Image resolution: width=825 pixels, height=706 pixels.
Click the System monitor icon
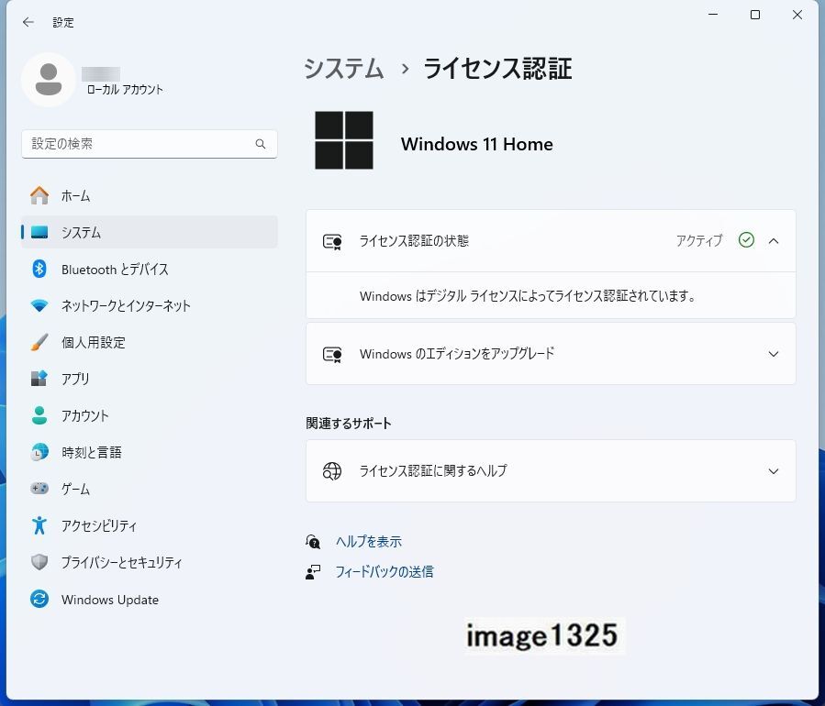pyautogui.click(x=39, y=232)
